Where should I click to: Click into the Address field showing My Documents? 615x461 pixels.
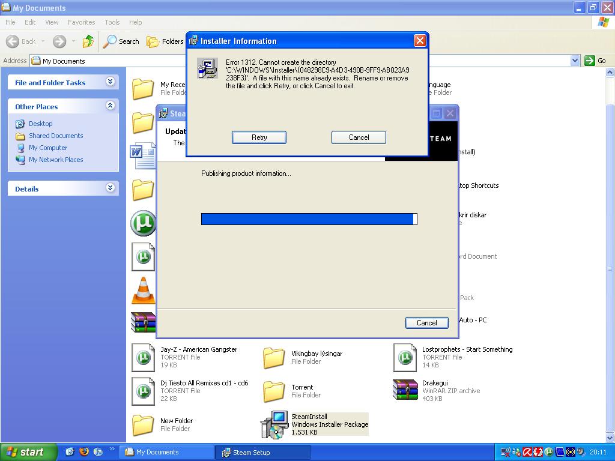click(x=300, y=61)
